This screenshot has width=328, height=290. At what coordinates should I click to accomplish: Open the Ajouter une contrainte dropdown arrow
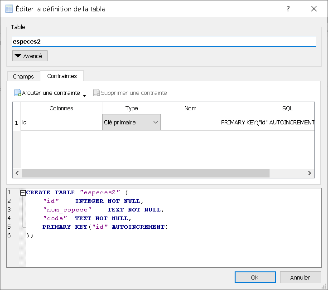point(85,96)
